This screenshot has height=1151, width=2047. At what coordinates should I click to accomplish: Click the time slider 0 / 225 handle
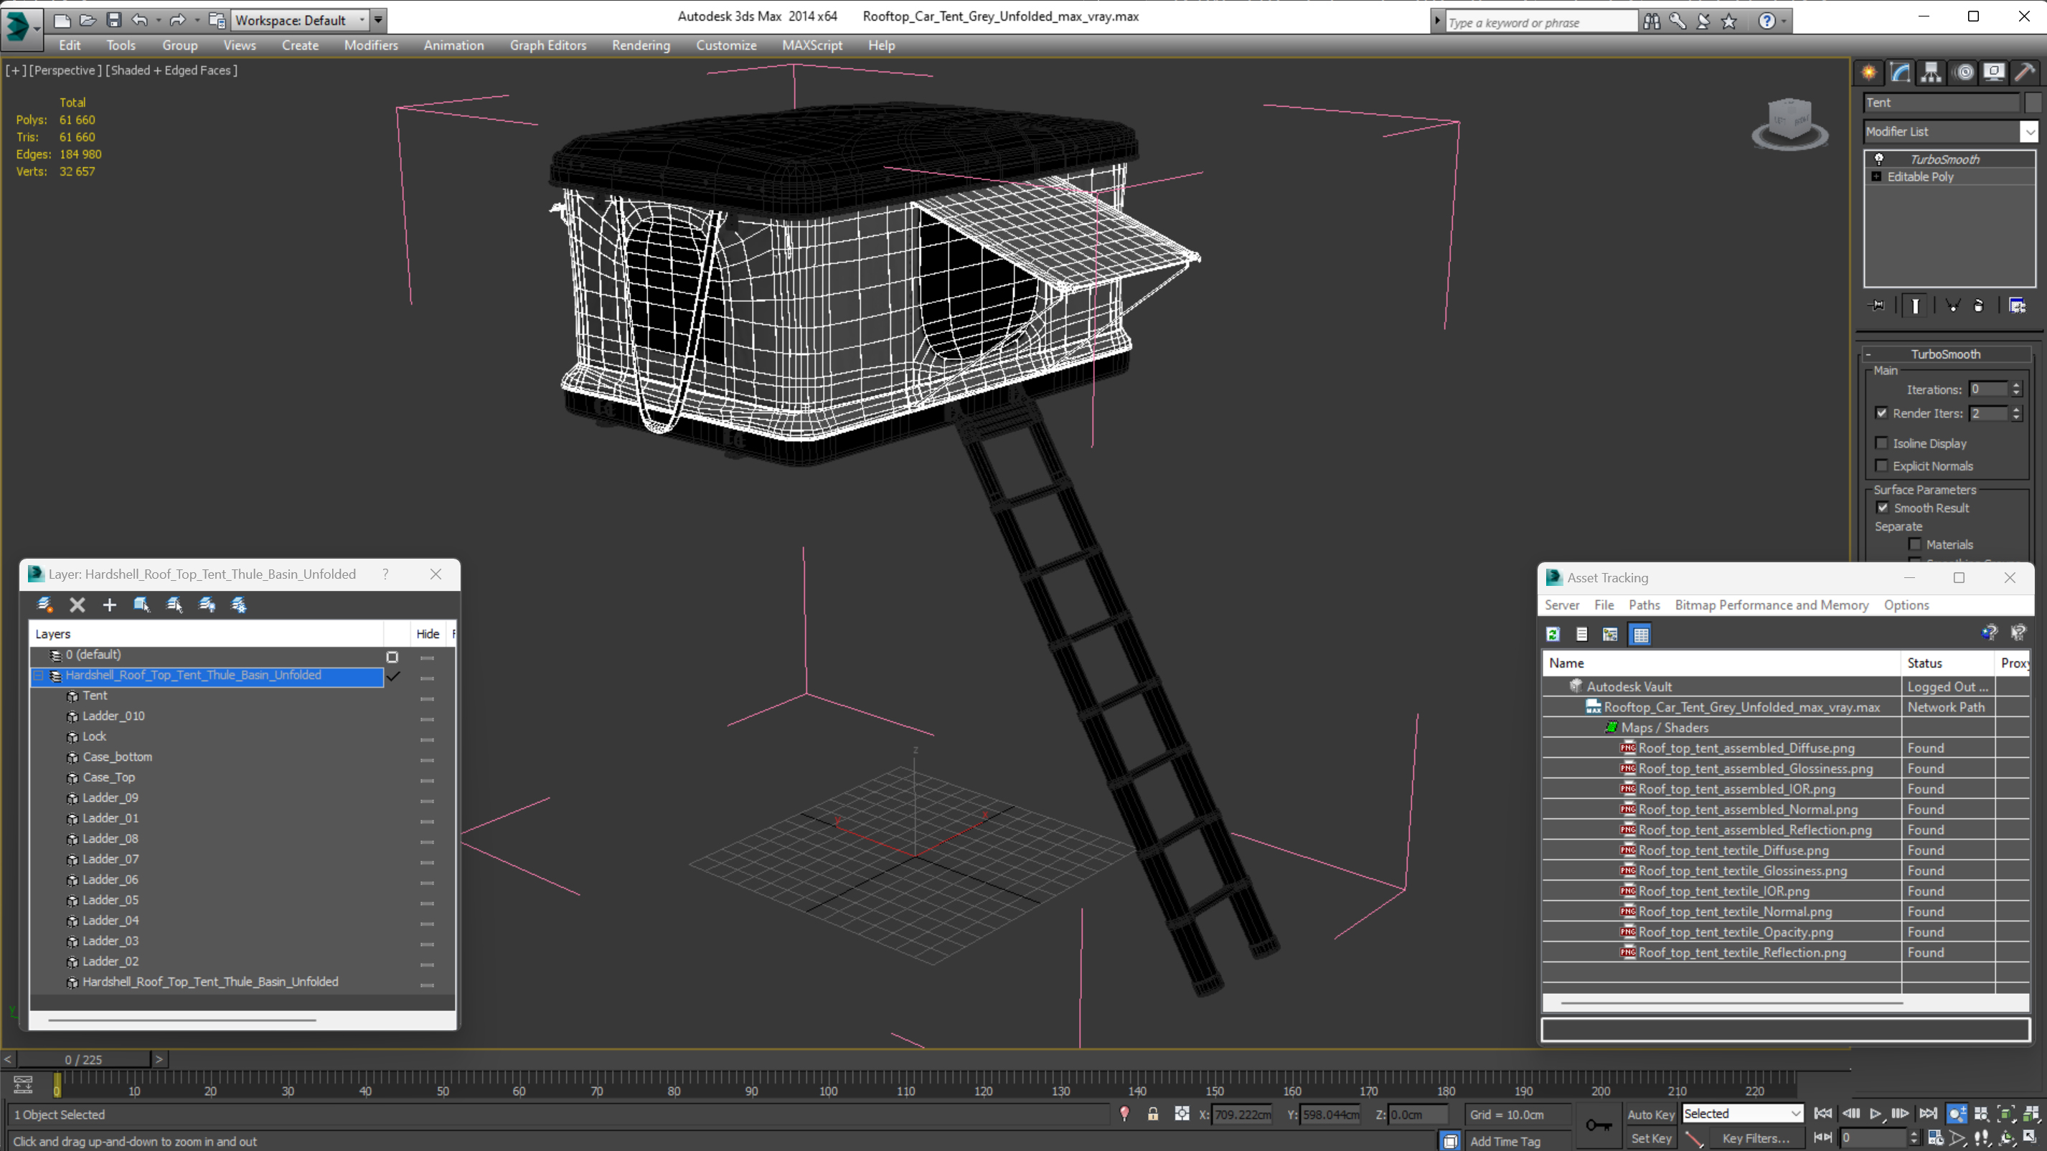[x=83, y=1059]
